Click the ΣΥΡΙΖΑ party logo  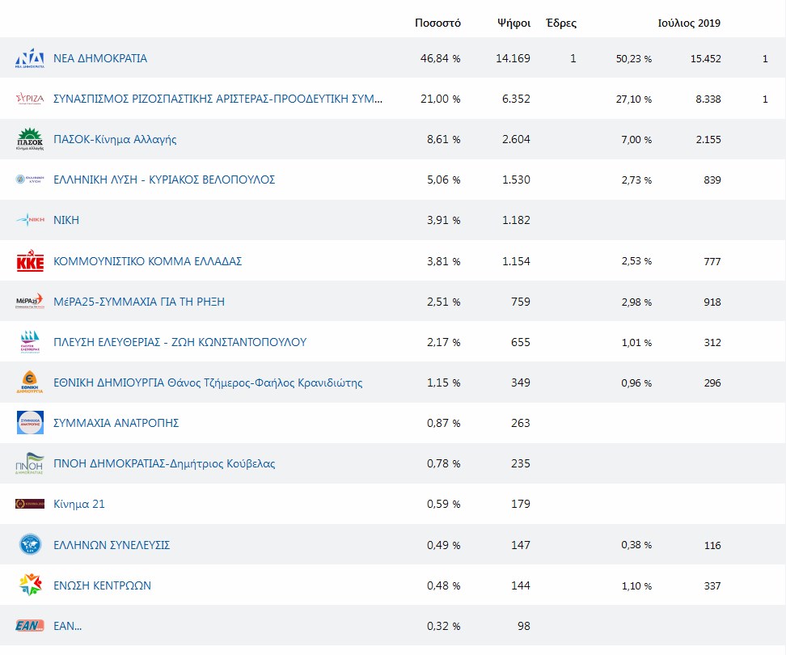tap(30, 98)
